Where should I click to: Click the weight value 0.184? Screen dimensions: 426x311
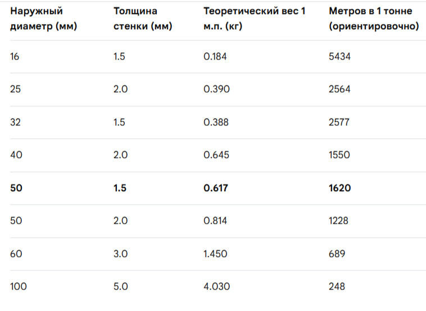pos(216,56)
